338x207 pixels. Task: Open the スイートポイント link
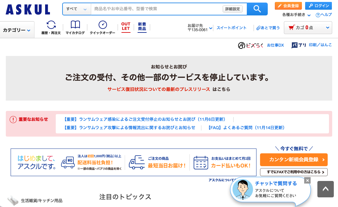click(231, 28)
